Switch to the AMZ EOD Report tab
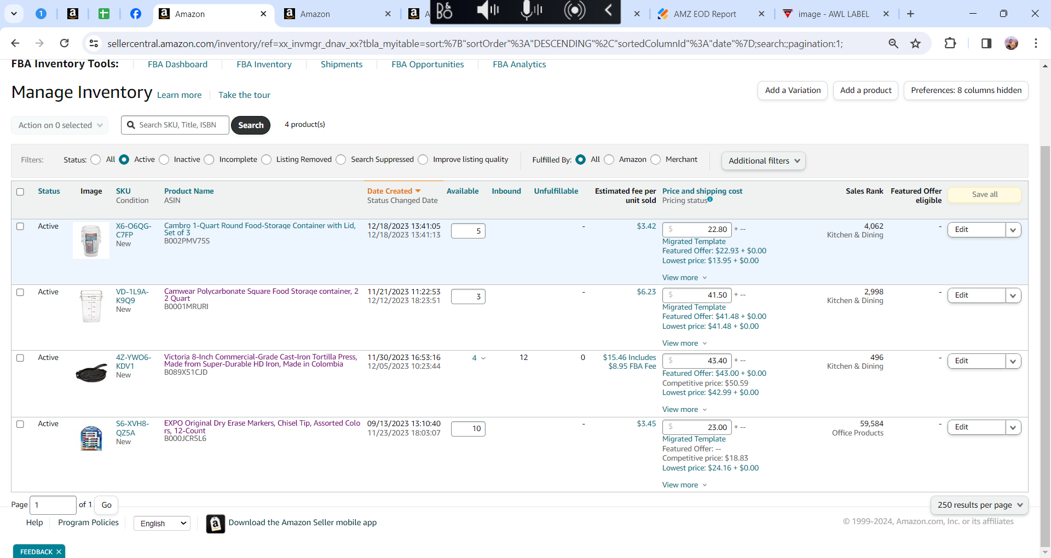The width and height of the screenshot is (1051, 558). click(704, 14)
